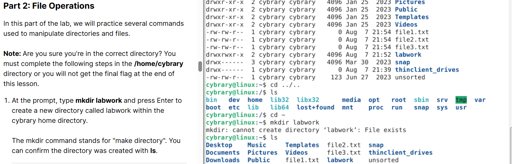Click the 'boot' directory in the root listing
The height and width of the screenshot is (164, 512).
pos(213,107)
